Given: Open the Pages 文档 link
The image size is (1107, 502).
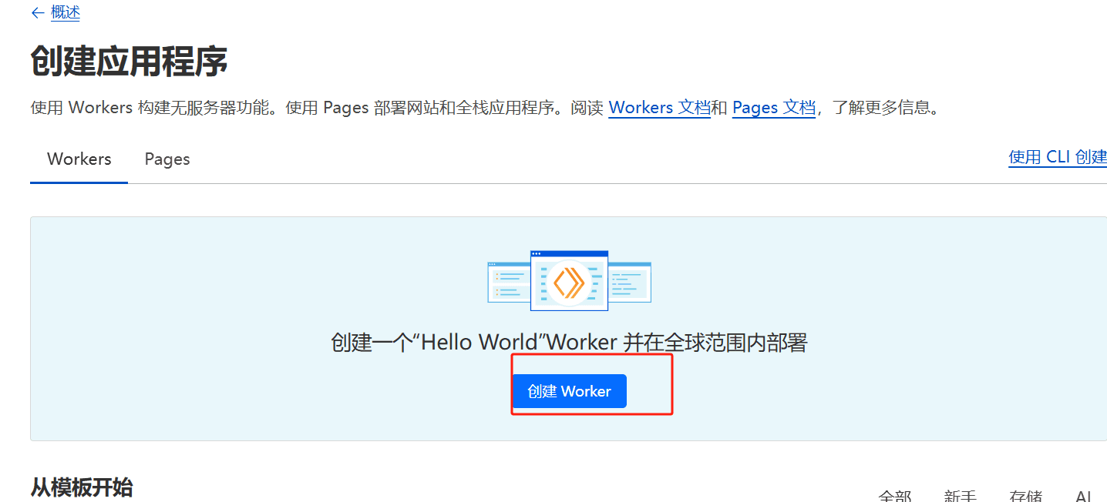Looking at the screenshot, I should (773, 108).
